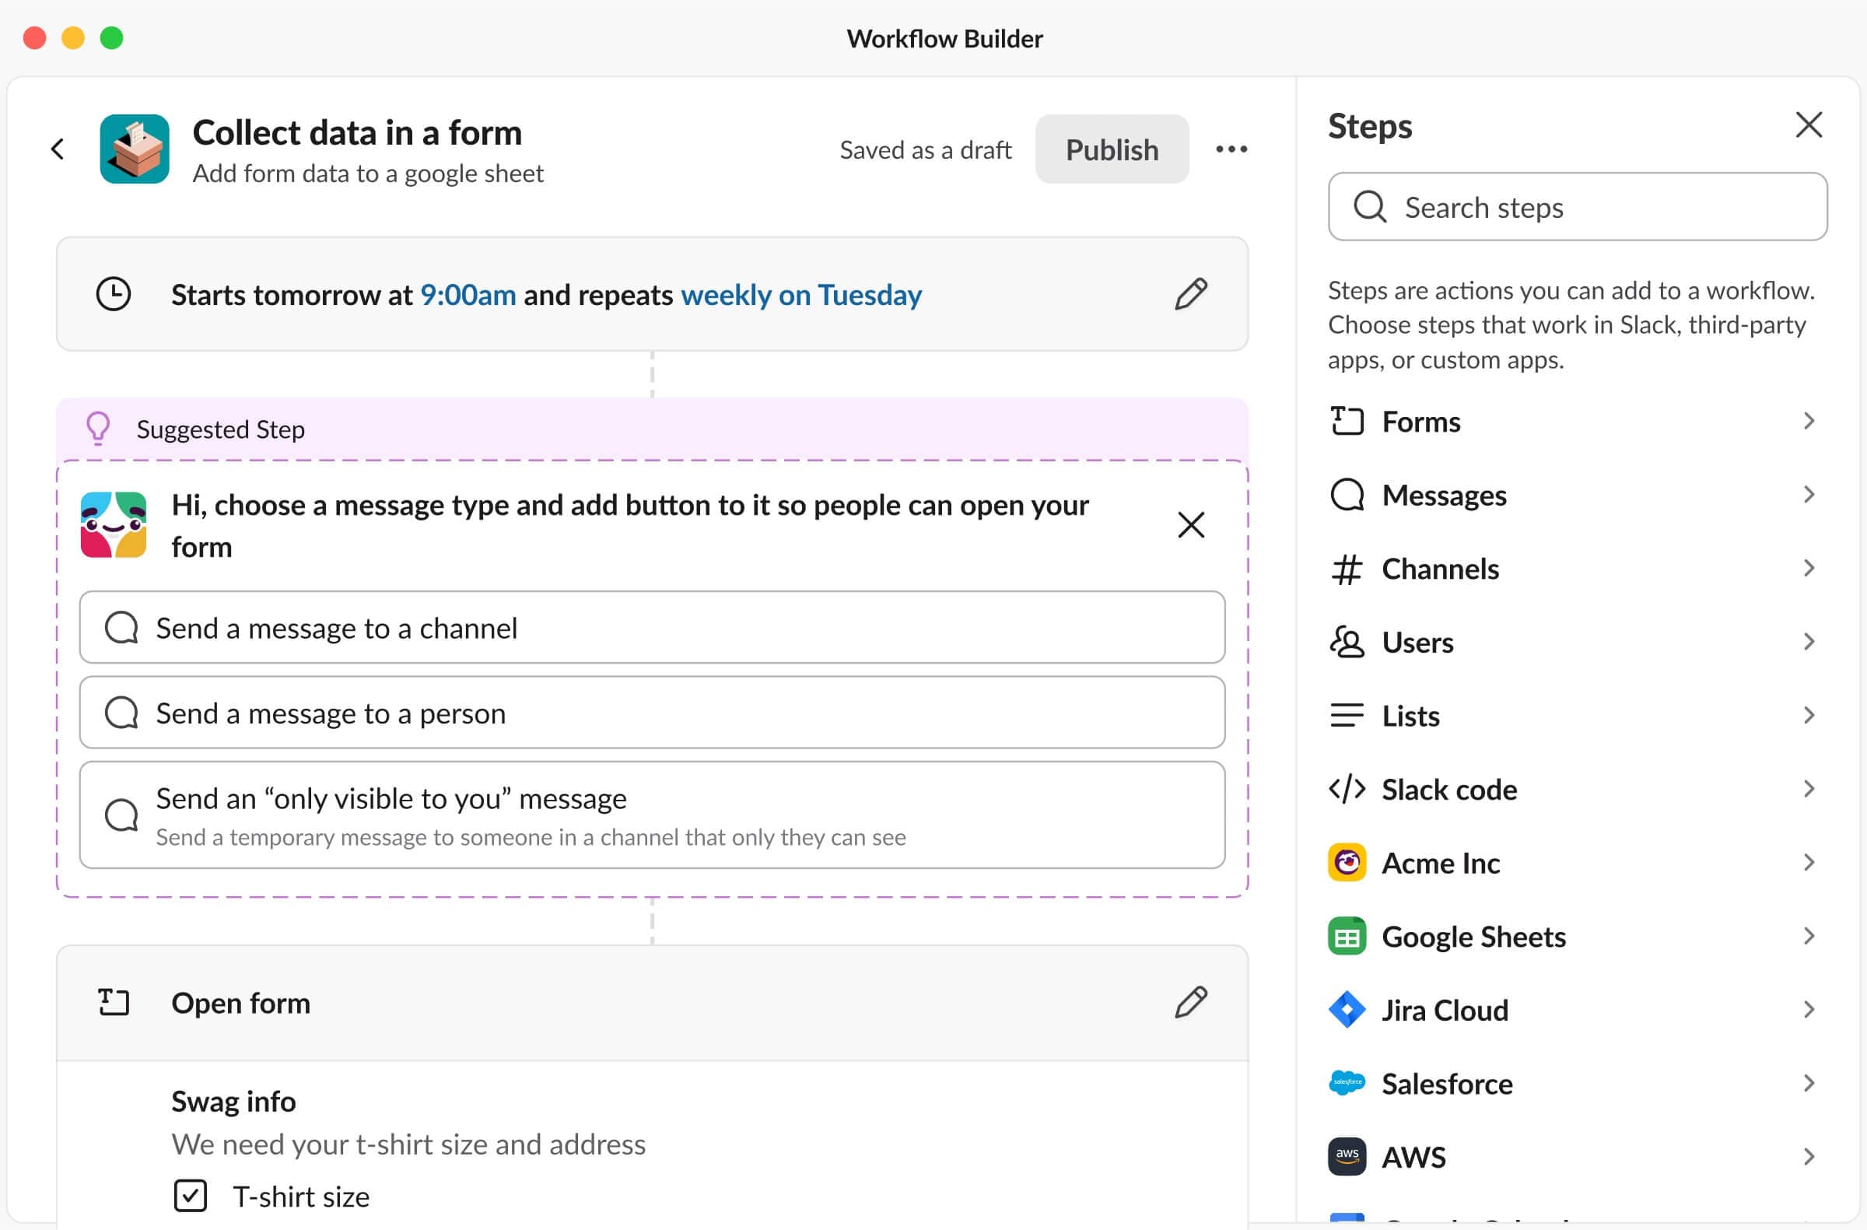Click the Forms category icon
This screenshot has height=1230, width=1867.
pos(1347,421)
